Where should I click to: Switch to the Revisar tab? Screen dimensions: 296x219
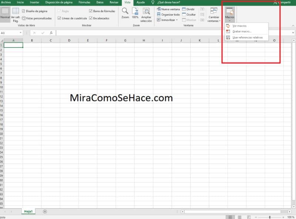point(114,3)
